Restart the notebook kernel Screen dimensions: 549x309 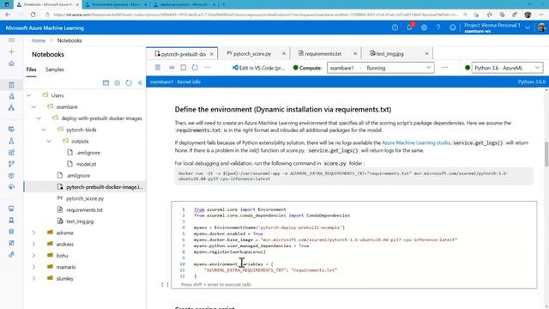195,67
